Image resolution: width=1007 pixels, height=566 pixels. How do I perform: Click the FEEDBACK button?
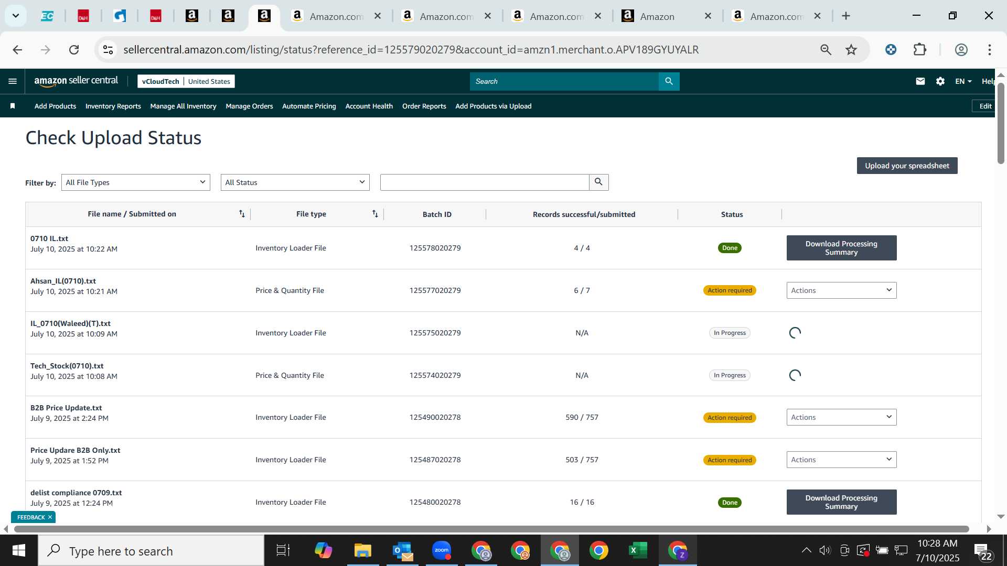coord(31,517)
